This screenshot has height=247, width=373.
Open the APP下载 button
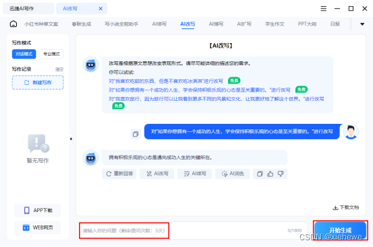(38, 210)
